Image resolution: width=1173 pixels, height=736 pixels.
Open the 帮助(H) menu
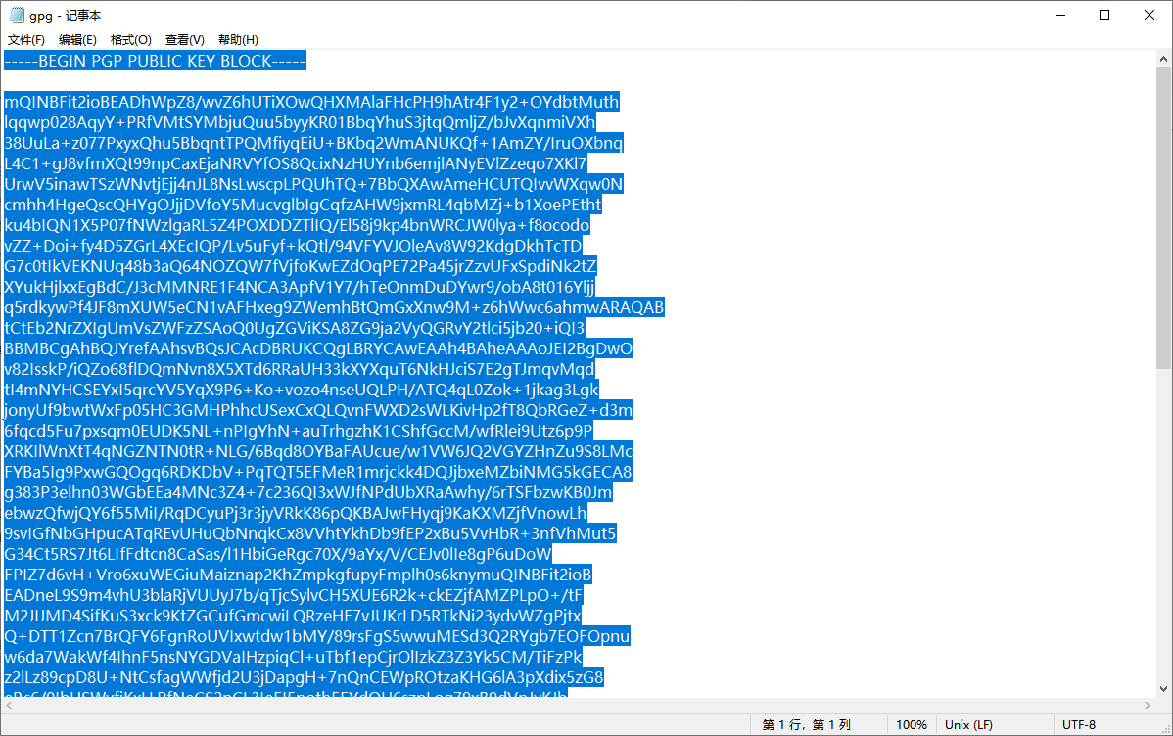238,40
